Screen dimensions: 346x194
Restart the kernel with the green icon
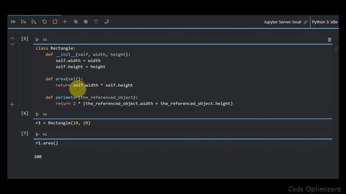44,22
